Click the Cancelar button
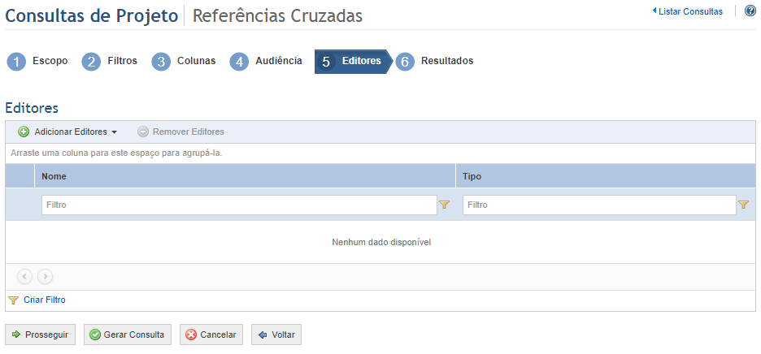 211,335
